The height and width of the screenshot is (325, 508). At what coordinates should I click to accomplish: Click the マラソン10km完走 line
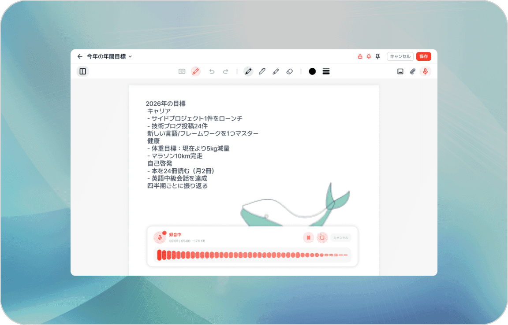click(x=175, y=156)
